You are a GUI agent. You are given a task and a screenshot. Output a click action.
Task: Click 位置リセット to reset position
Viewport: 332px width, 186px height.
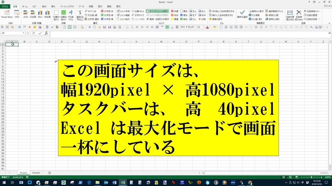point(138,11)
